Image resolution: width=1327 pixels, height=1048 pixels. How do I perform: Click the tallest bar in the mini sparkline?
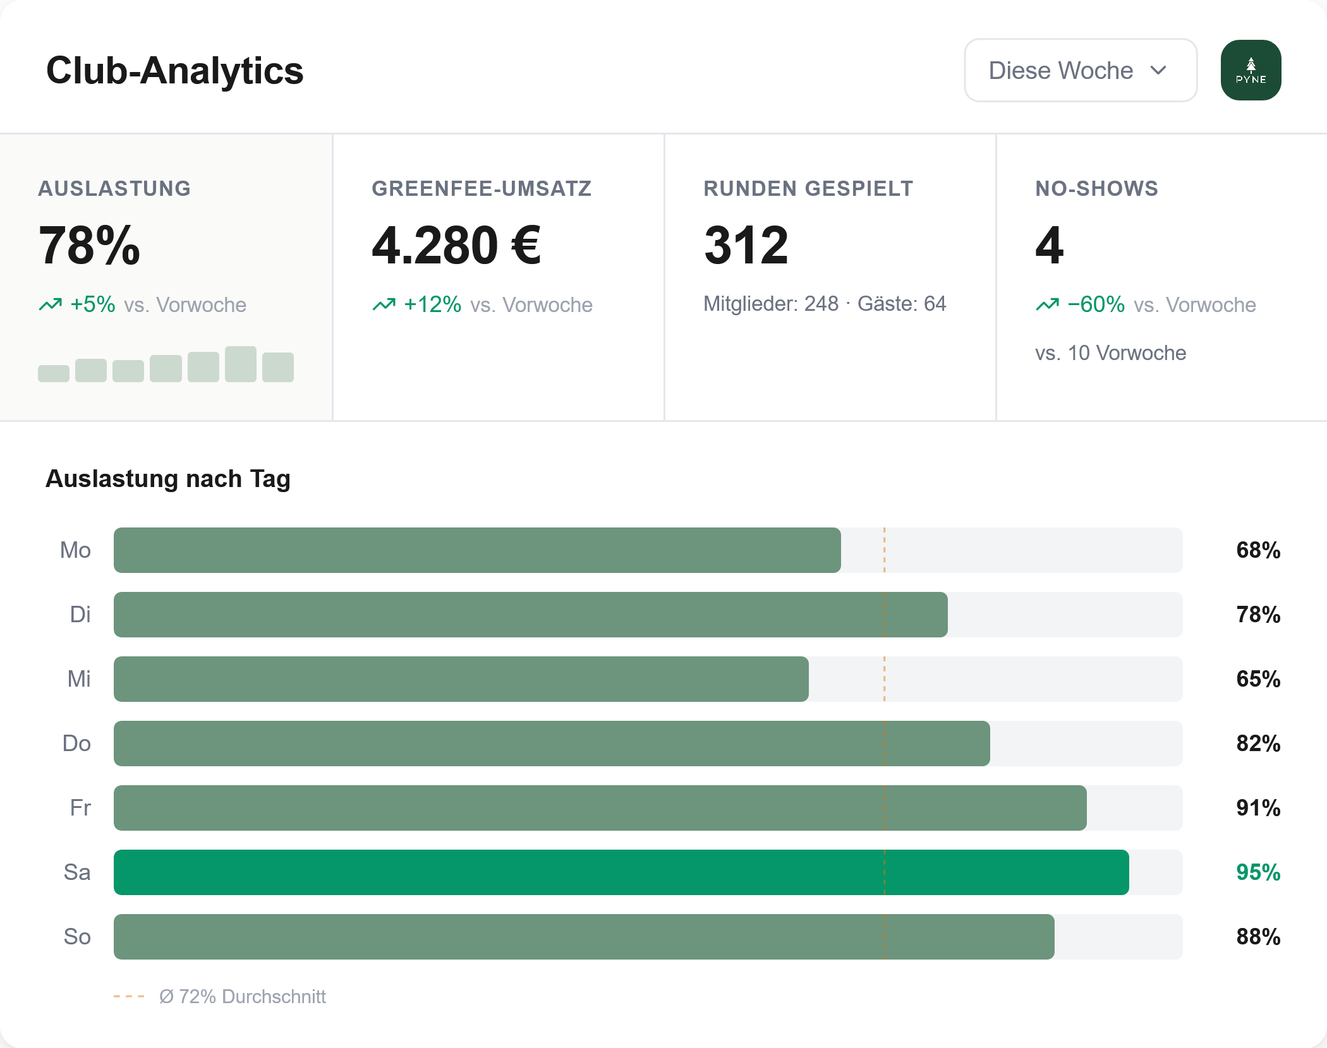241,363
